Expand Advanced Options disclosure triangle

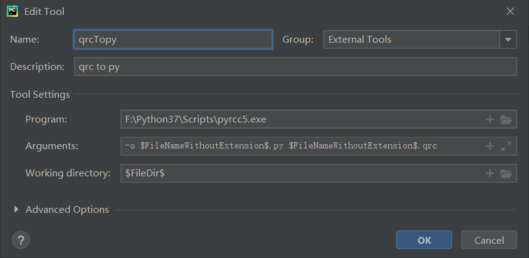point(16,210)
